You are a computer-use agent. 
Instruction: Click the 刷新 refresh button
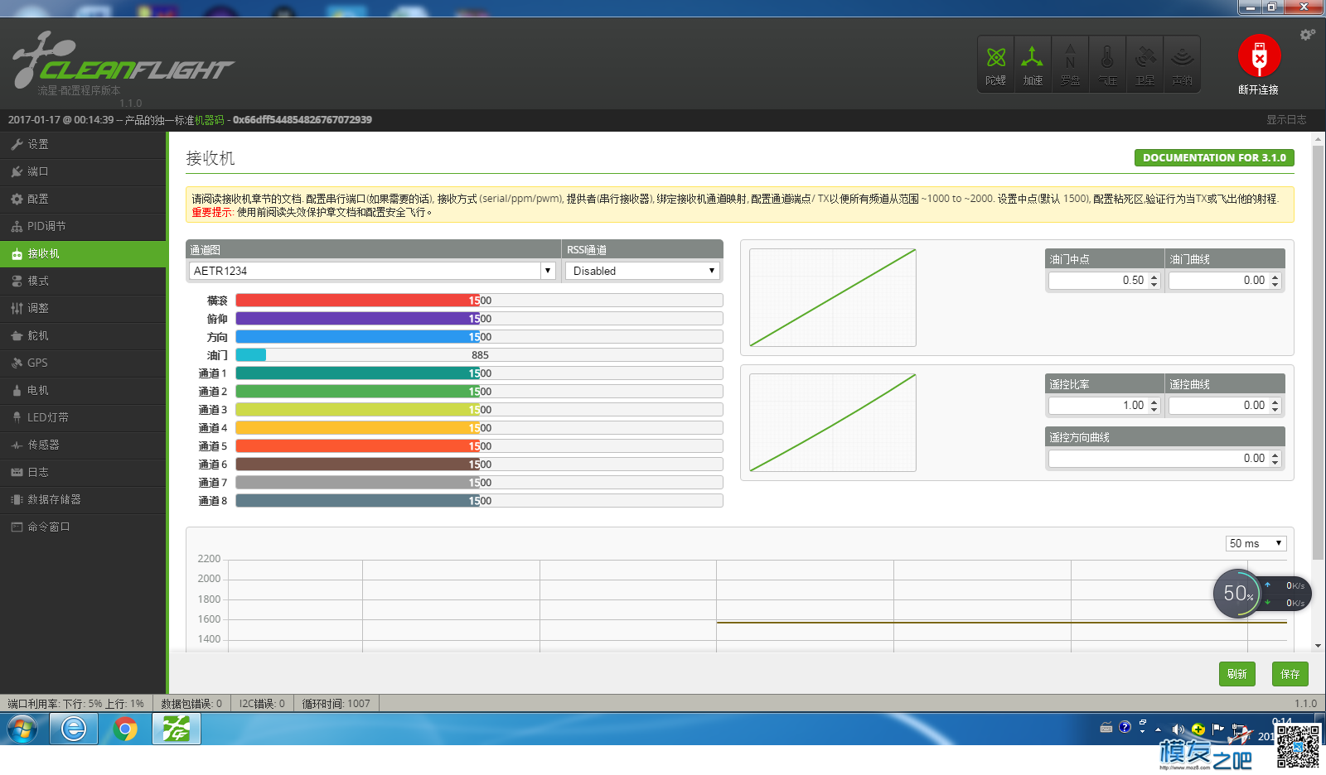coord(1237,674)
